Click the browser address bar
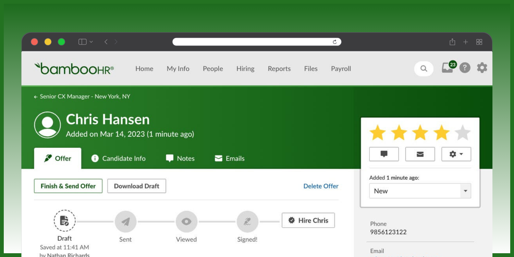This screenshot has height=257, width=514. coord(254,42)
